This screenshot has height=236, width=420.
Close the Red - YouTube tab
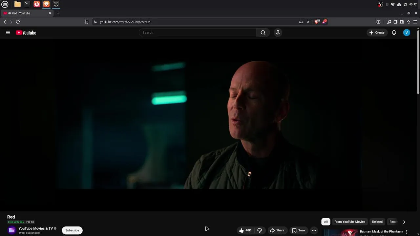[x=50, y=13]
